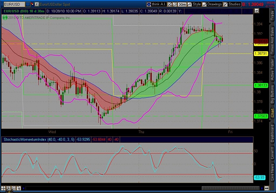Click the Fri date label on time axis
276x193 pixels.
pyautogui.click(x=230, y=132)
